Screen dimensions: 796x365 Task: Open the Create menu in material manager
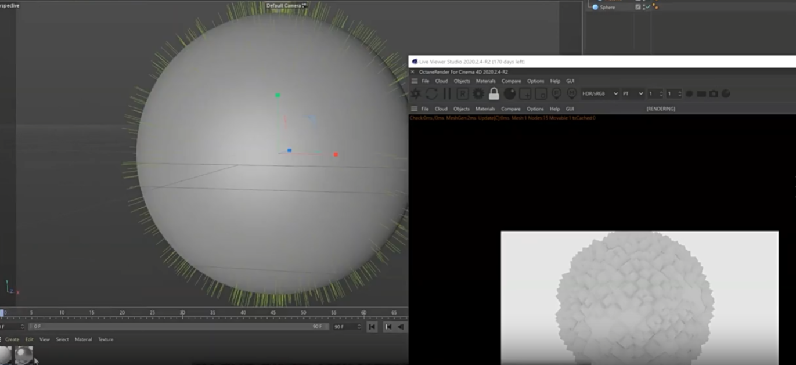(12, 339)
